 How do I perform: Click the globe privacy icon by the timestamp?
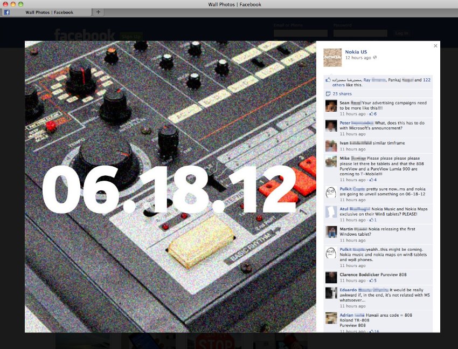[375, 58]
